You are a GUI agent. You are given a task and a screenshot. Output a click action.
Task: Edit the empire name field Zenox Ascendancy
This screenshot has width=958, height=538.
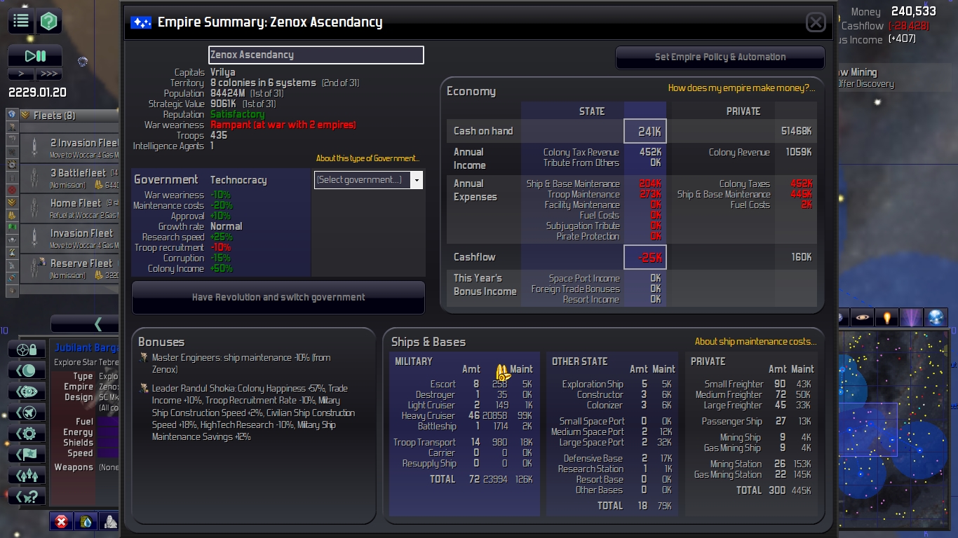316,55
